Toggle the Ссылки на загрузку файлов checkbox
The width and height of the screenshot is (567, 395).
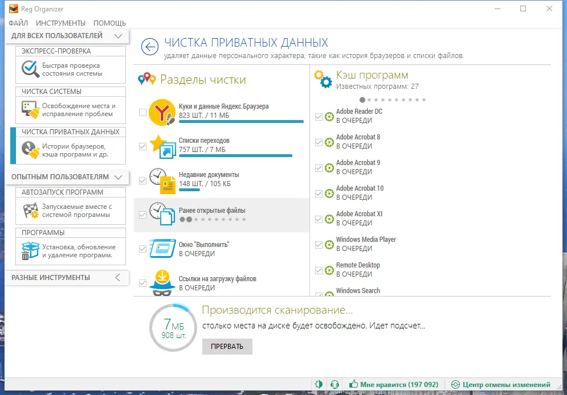[x=143, y=283]
